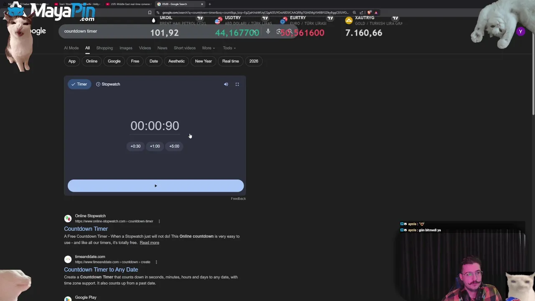
Task: Edit the 00:00:90 timer display
Action: pos(155,125)
